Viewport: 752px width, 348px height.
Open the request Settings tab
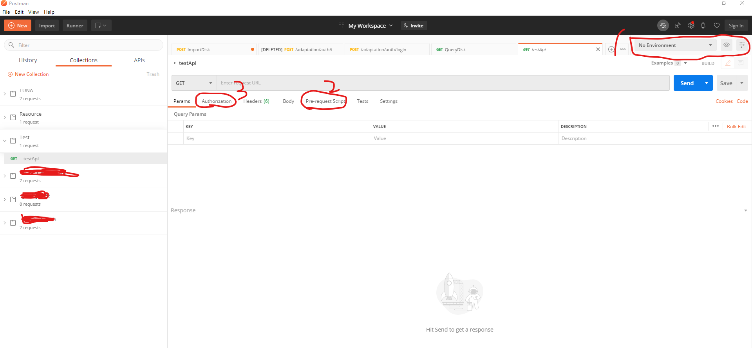pyautogui.click(x=389, y=101)
